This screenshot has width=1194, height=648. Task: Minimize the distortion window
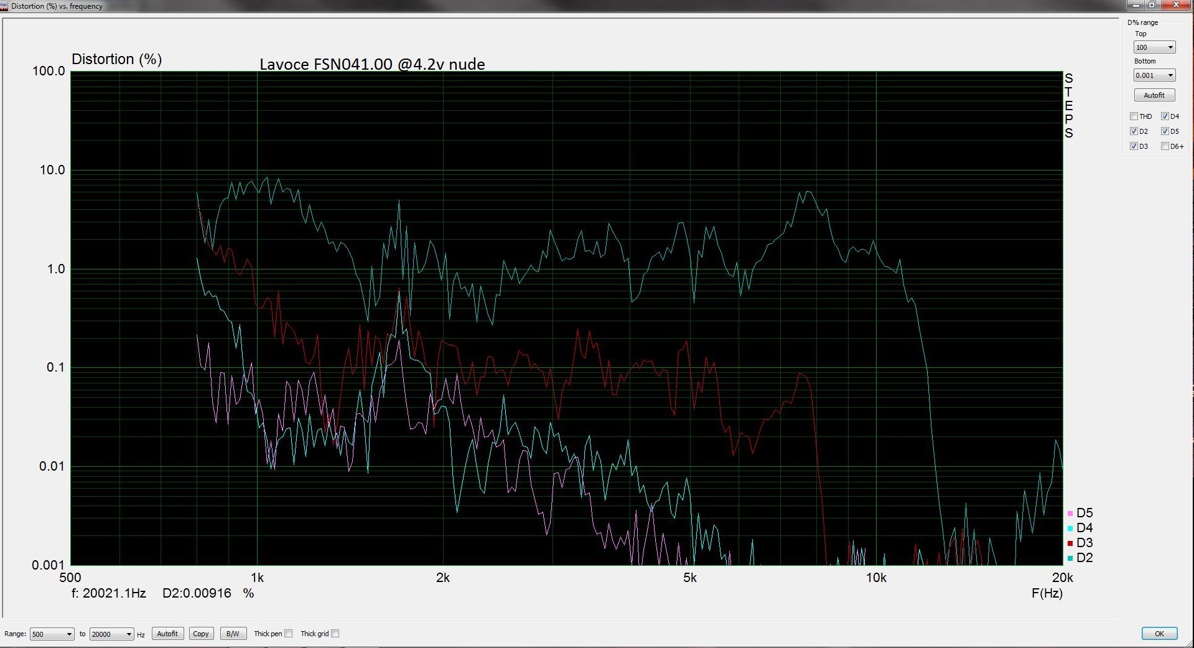[1137, 5]
